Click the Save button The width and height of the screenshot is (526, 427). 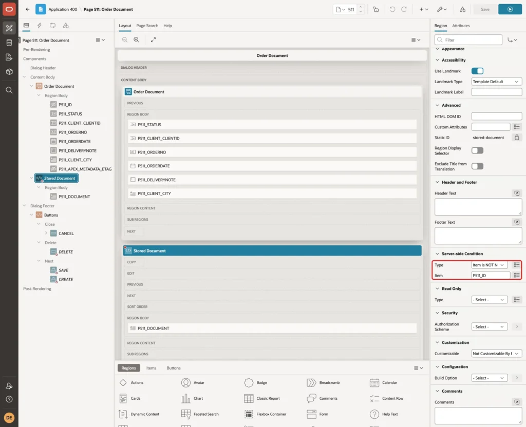click(x=485, y=9)
